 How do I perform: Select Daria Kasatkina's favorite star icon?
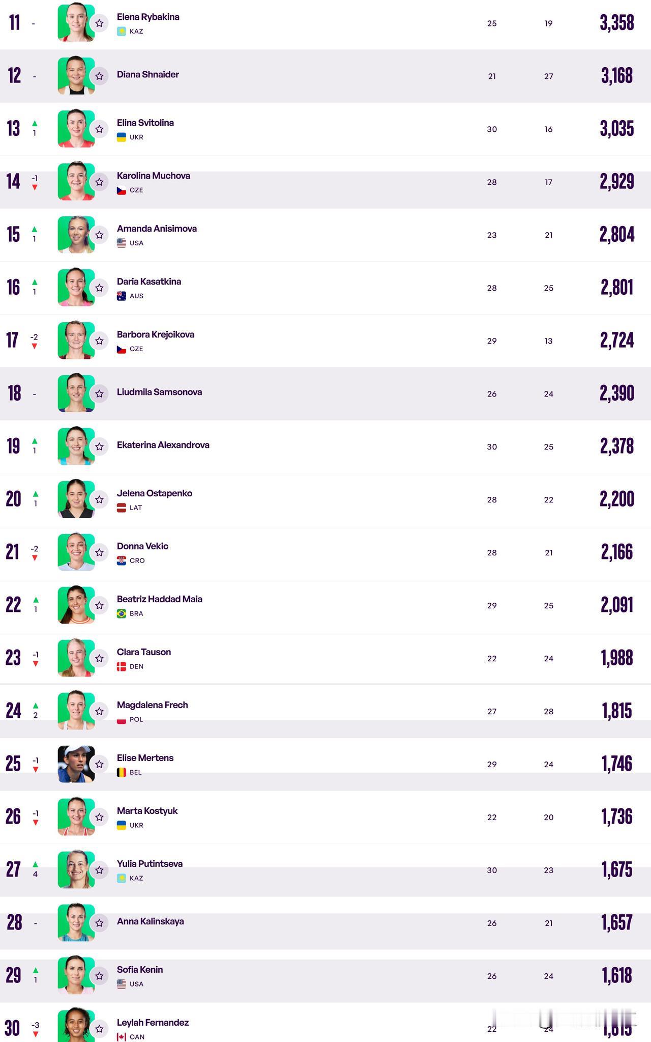click(99, 288)
